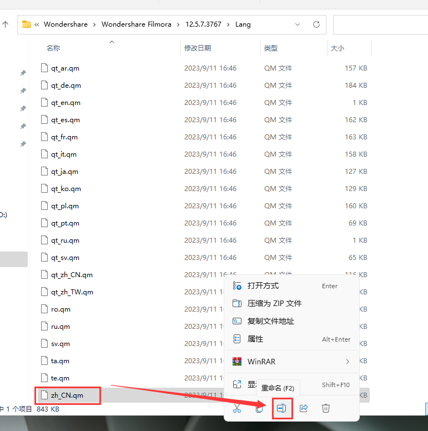Select file qt_ko.qm
The width and height of the screenshot is (428, 431).
click(x=66, y=189)
